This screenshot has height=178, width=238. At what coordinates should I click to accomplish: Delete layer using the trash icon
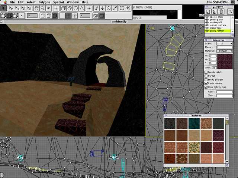(221, 12)
